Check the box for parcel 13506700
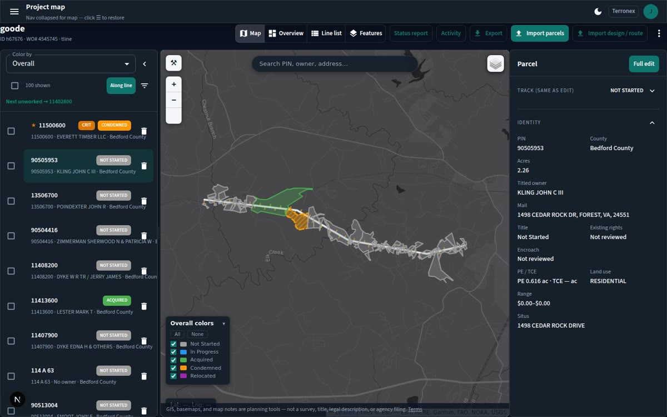The width and height of the screenshot is (667, 417). point(11,201)
